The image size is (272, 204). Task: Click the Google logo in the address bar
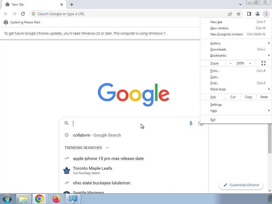(x=33, y=14)
